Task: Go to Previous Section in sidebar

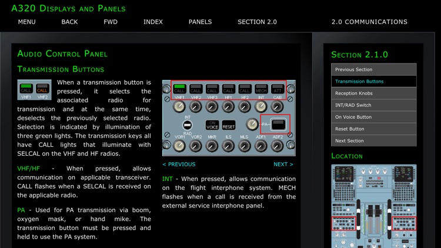Action: tap(374, 69)
